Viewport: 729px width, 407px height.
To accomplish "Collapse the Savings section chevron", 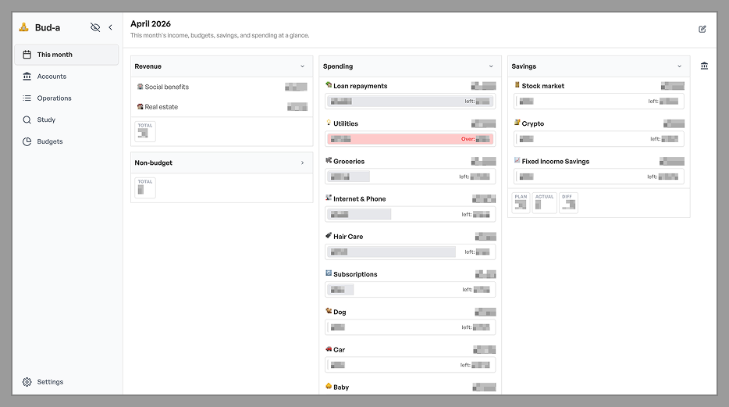I will tap(679, 66).
